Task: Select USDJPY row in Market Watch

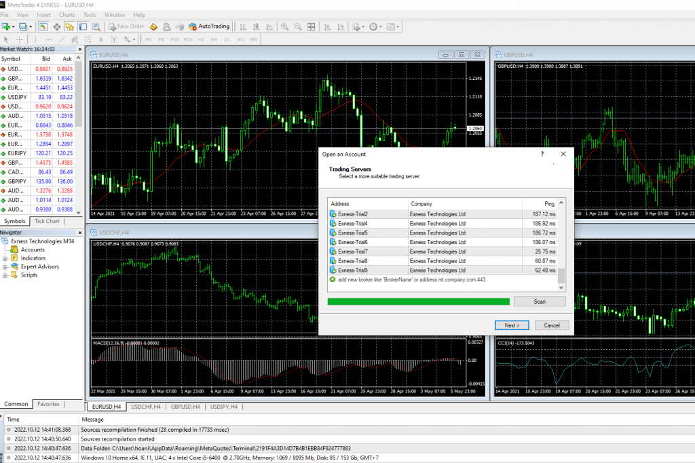Action: 37,97
